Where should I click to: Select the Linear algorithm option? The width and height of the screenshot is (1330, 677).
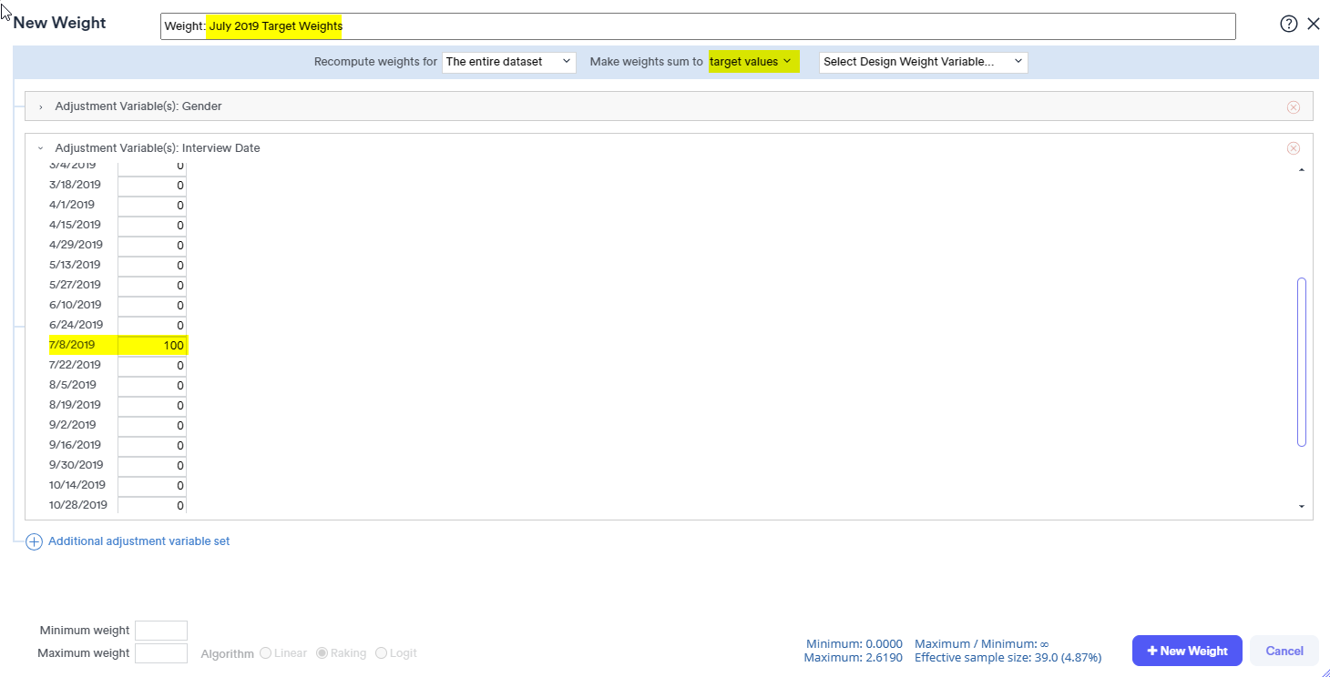tap(266, 653)
